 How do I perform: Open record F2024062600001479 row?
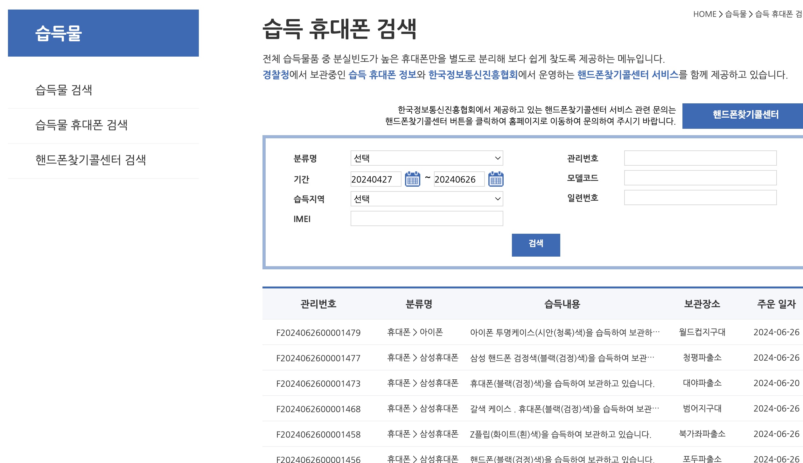318,333
